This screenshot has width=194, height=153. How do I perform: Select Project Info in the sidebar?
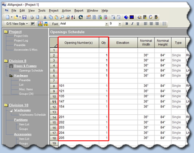click(21, 36)
